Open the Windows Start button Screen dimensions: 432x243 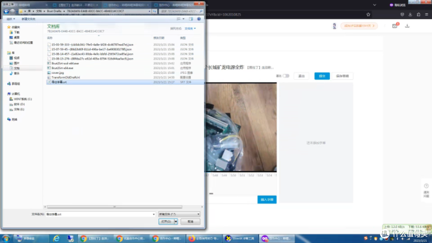point(6,238)
